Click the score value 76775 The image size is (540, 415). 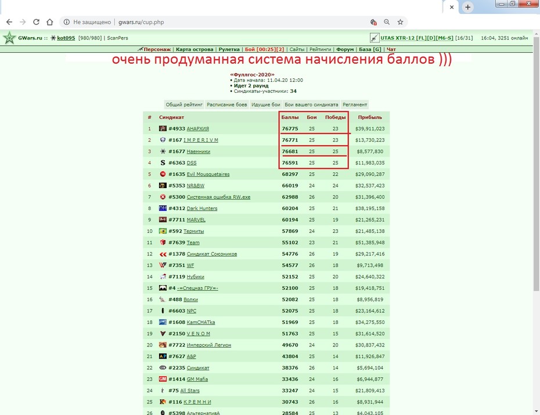(290, 128)
